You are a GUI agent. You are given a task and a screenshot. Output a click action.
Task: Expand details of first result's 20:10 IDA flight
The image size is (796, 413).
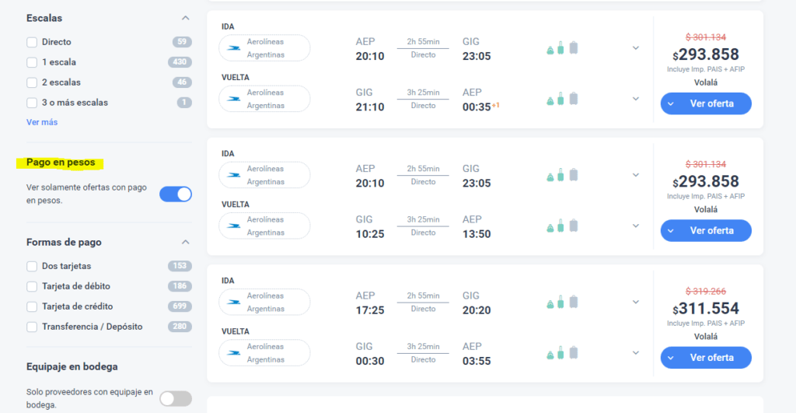(635, 48)
